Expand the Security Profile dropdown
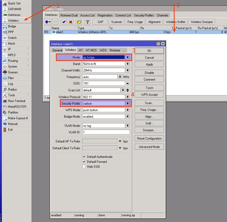The width and height of the screenshot is (227, 222). click(127, 104)
